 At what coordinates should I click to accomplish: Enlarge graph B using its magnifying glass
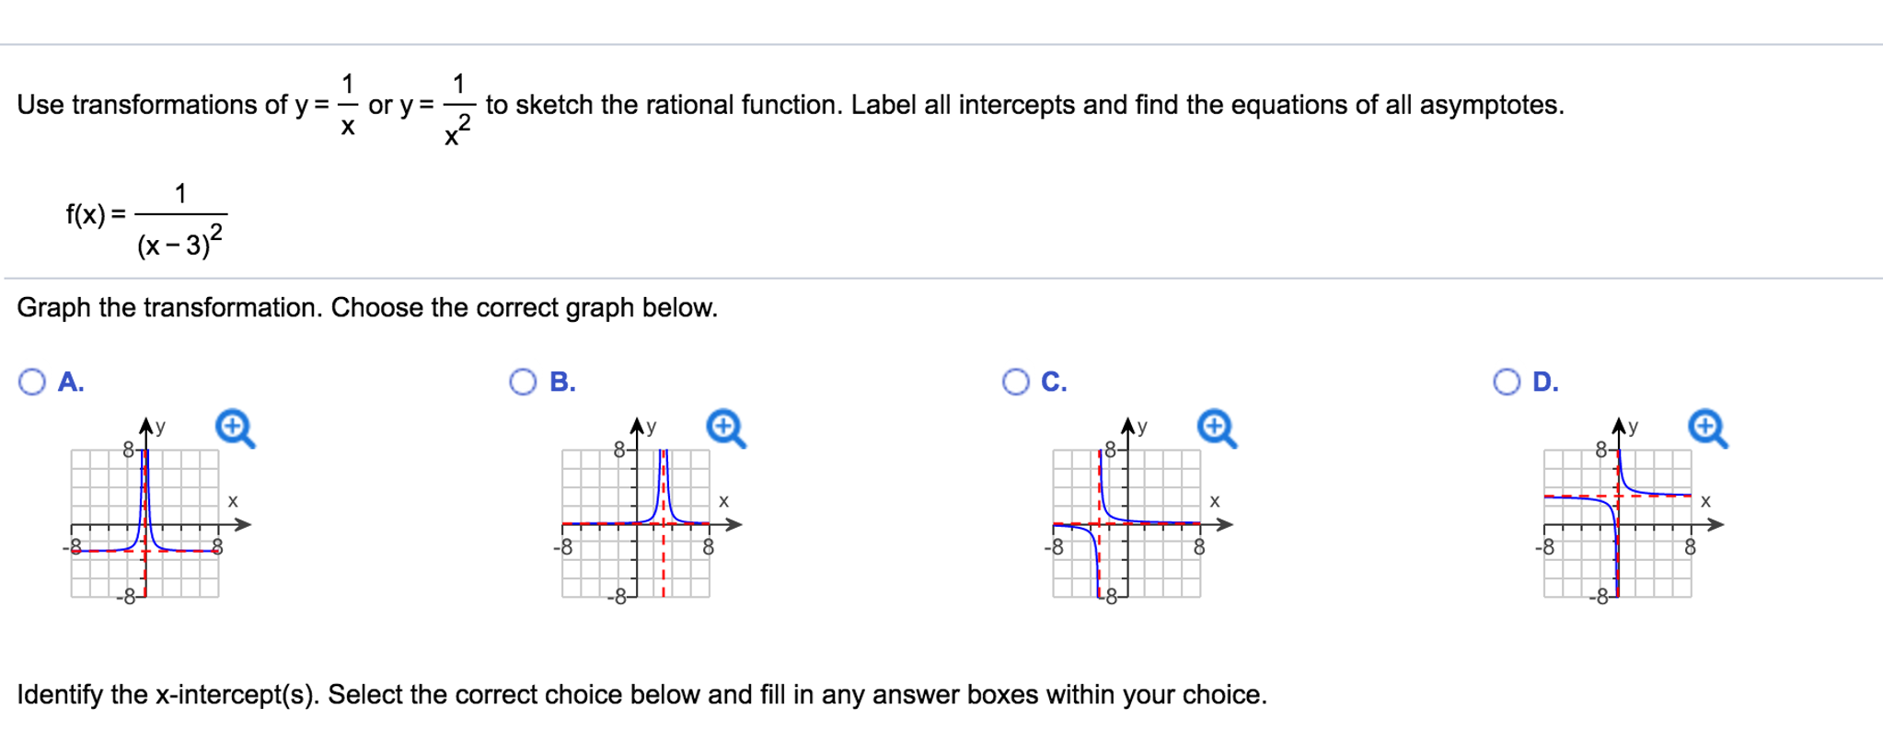click(x=723, y=428)
